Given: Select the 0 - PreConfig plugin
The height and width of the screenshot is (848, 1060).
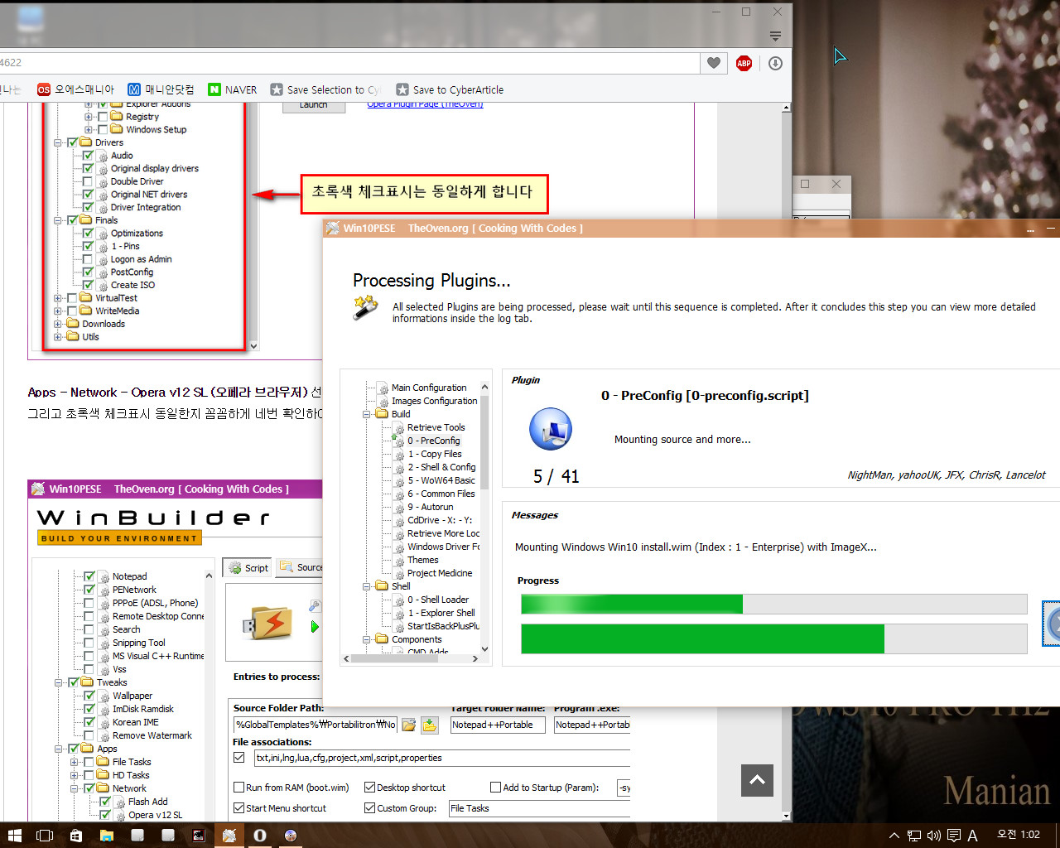Looking at the screenshot, I should 433,441.
